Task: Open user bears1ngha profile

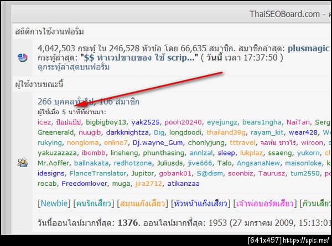Action: [x=262, y=122]
